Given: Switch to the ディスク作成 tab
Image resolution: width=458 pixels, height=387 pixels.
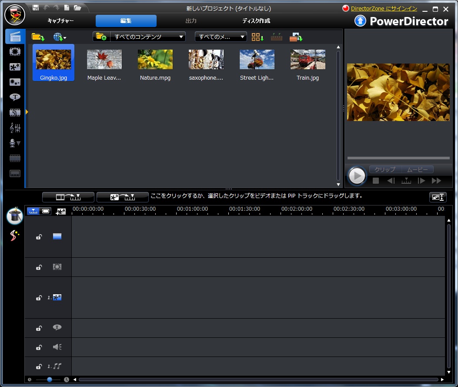Looking at the screenshot, I should (x=256, y=21).
